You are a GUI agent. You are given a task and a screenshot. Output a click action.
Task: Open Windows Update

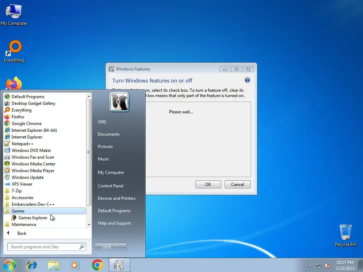45,177
